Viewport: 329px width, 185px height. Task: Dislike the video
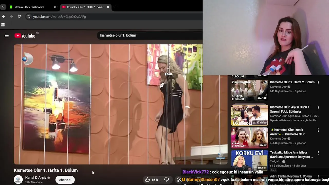click(x=167, y=180)
